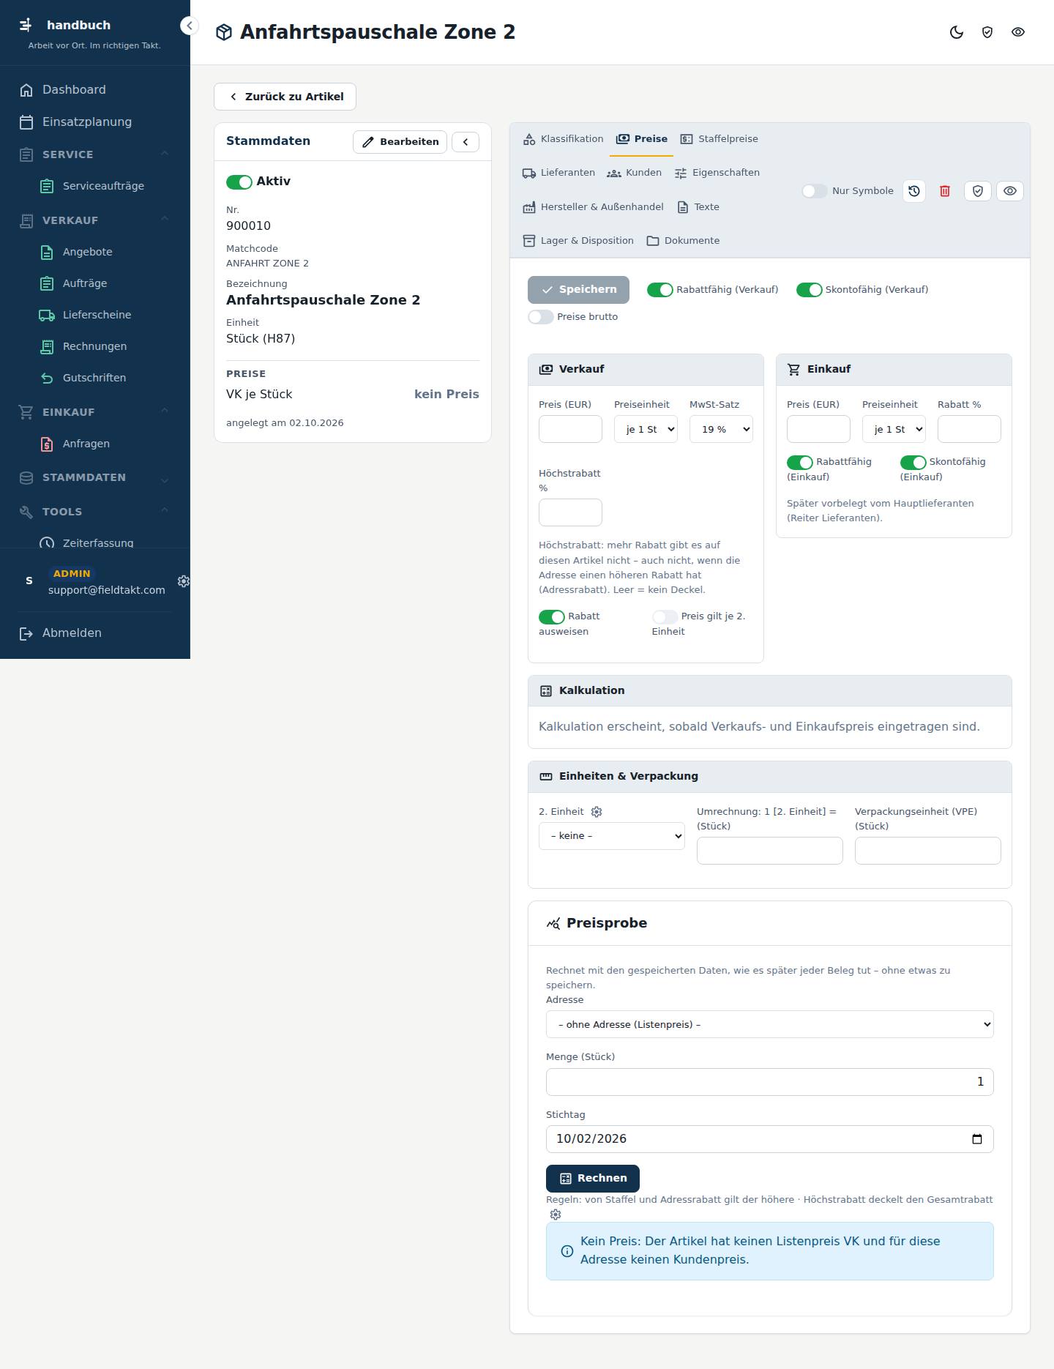Click shield icon in tab toolbar

click(978, 191)
